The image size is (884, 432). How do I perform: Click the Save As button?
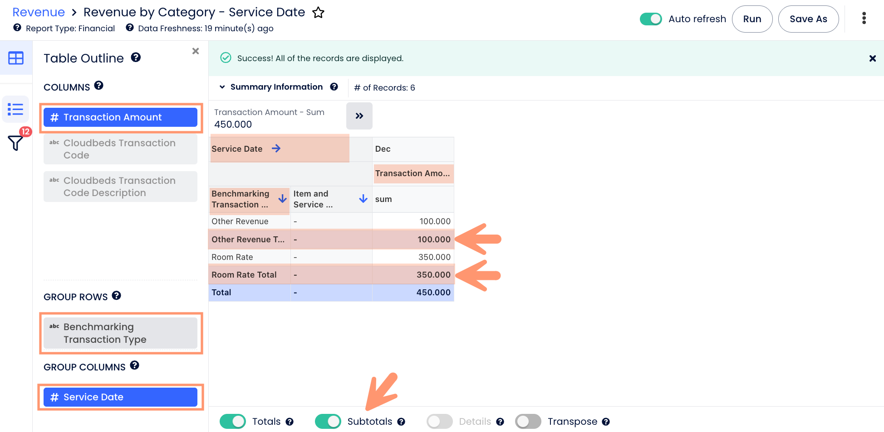pos(808,19)
